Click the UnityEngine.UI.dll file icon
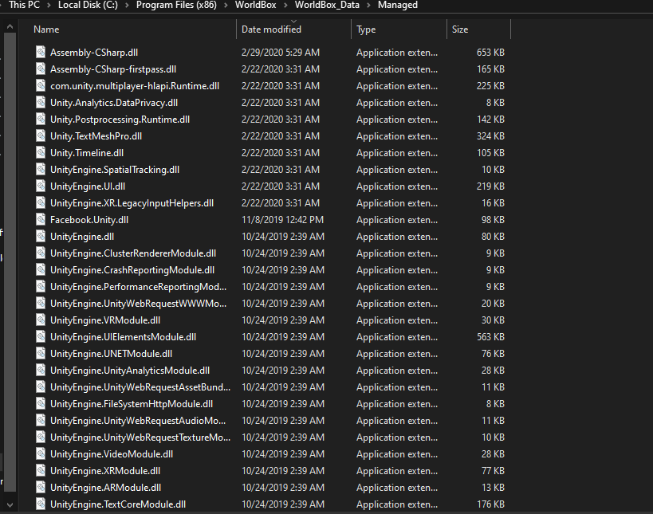This screenshot has height=514, width=653. (41, 186)
